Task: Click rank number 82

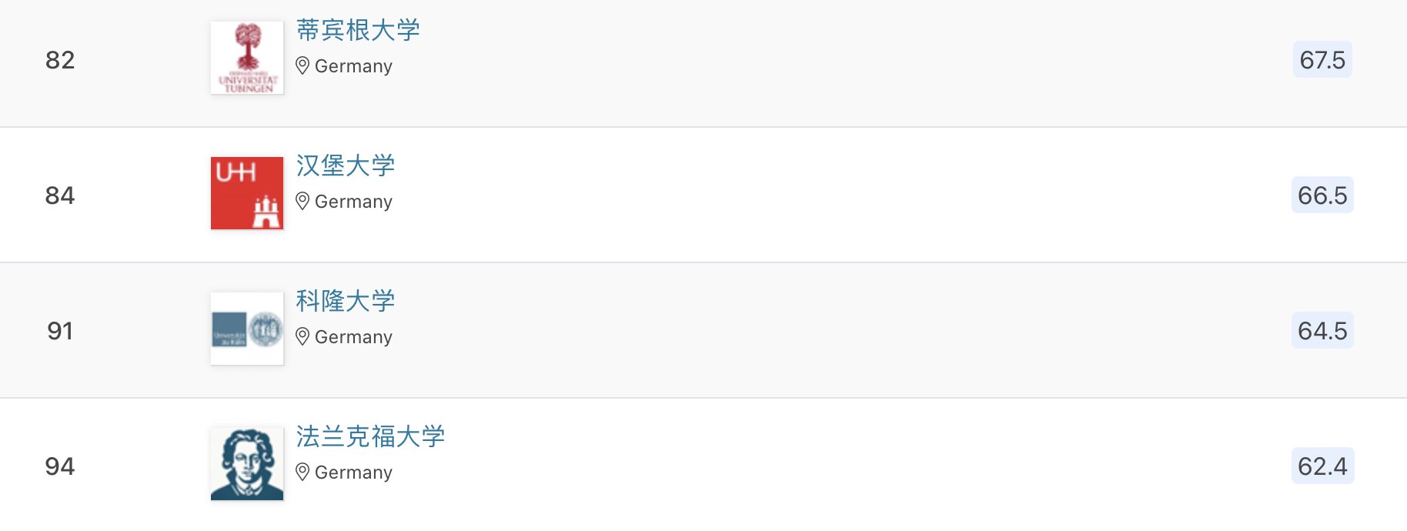Action: [x=60, y=60]
